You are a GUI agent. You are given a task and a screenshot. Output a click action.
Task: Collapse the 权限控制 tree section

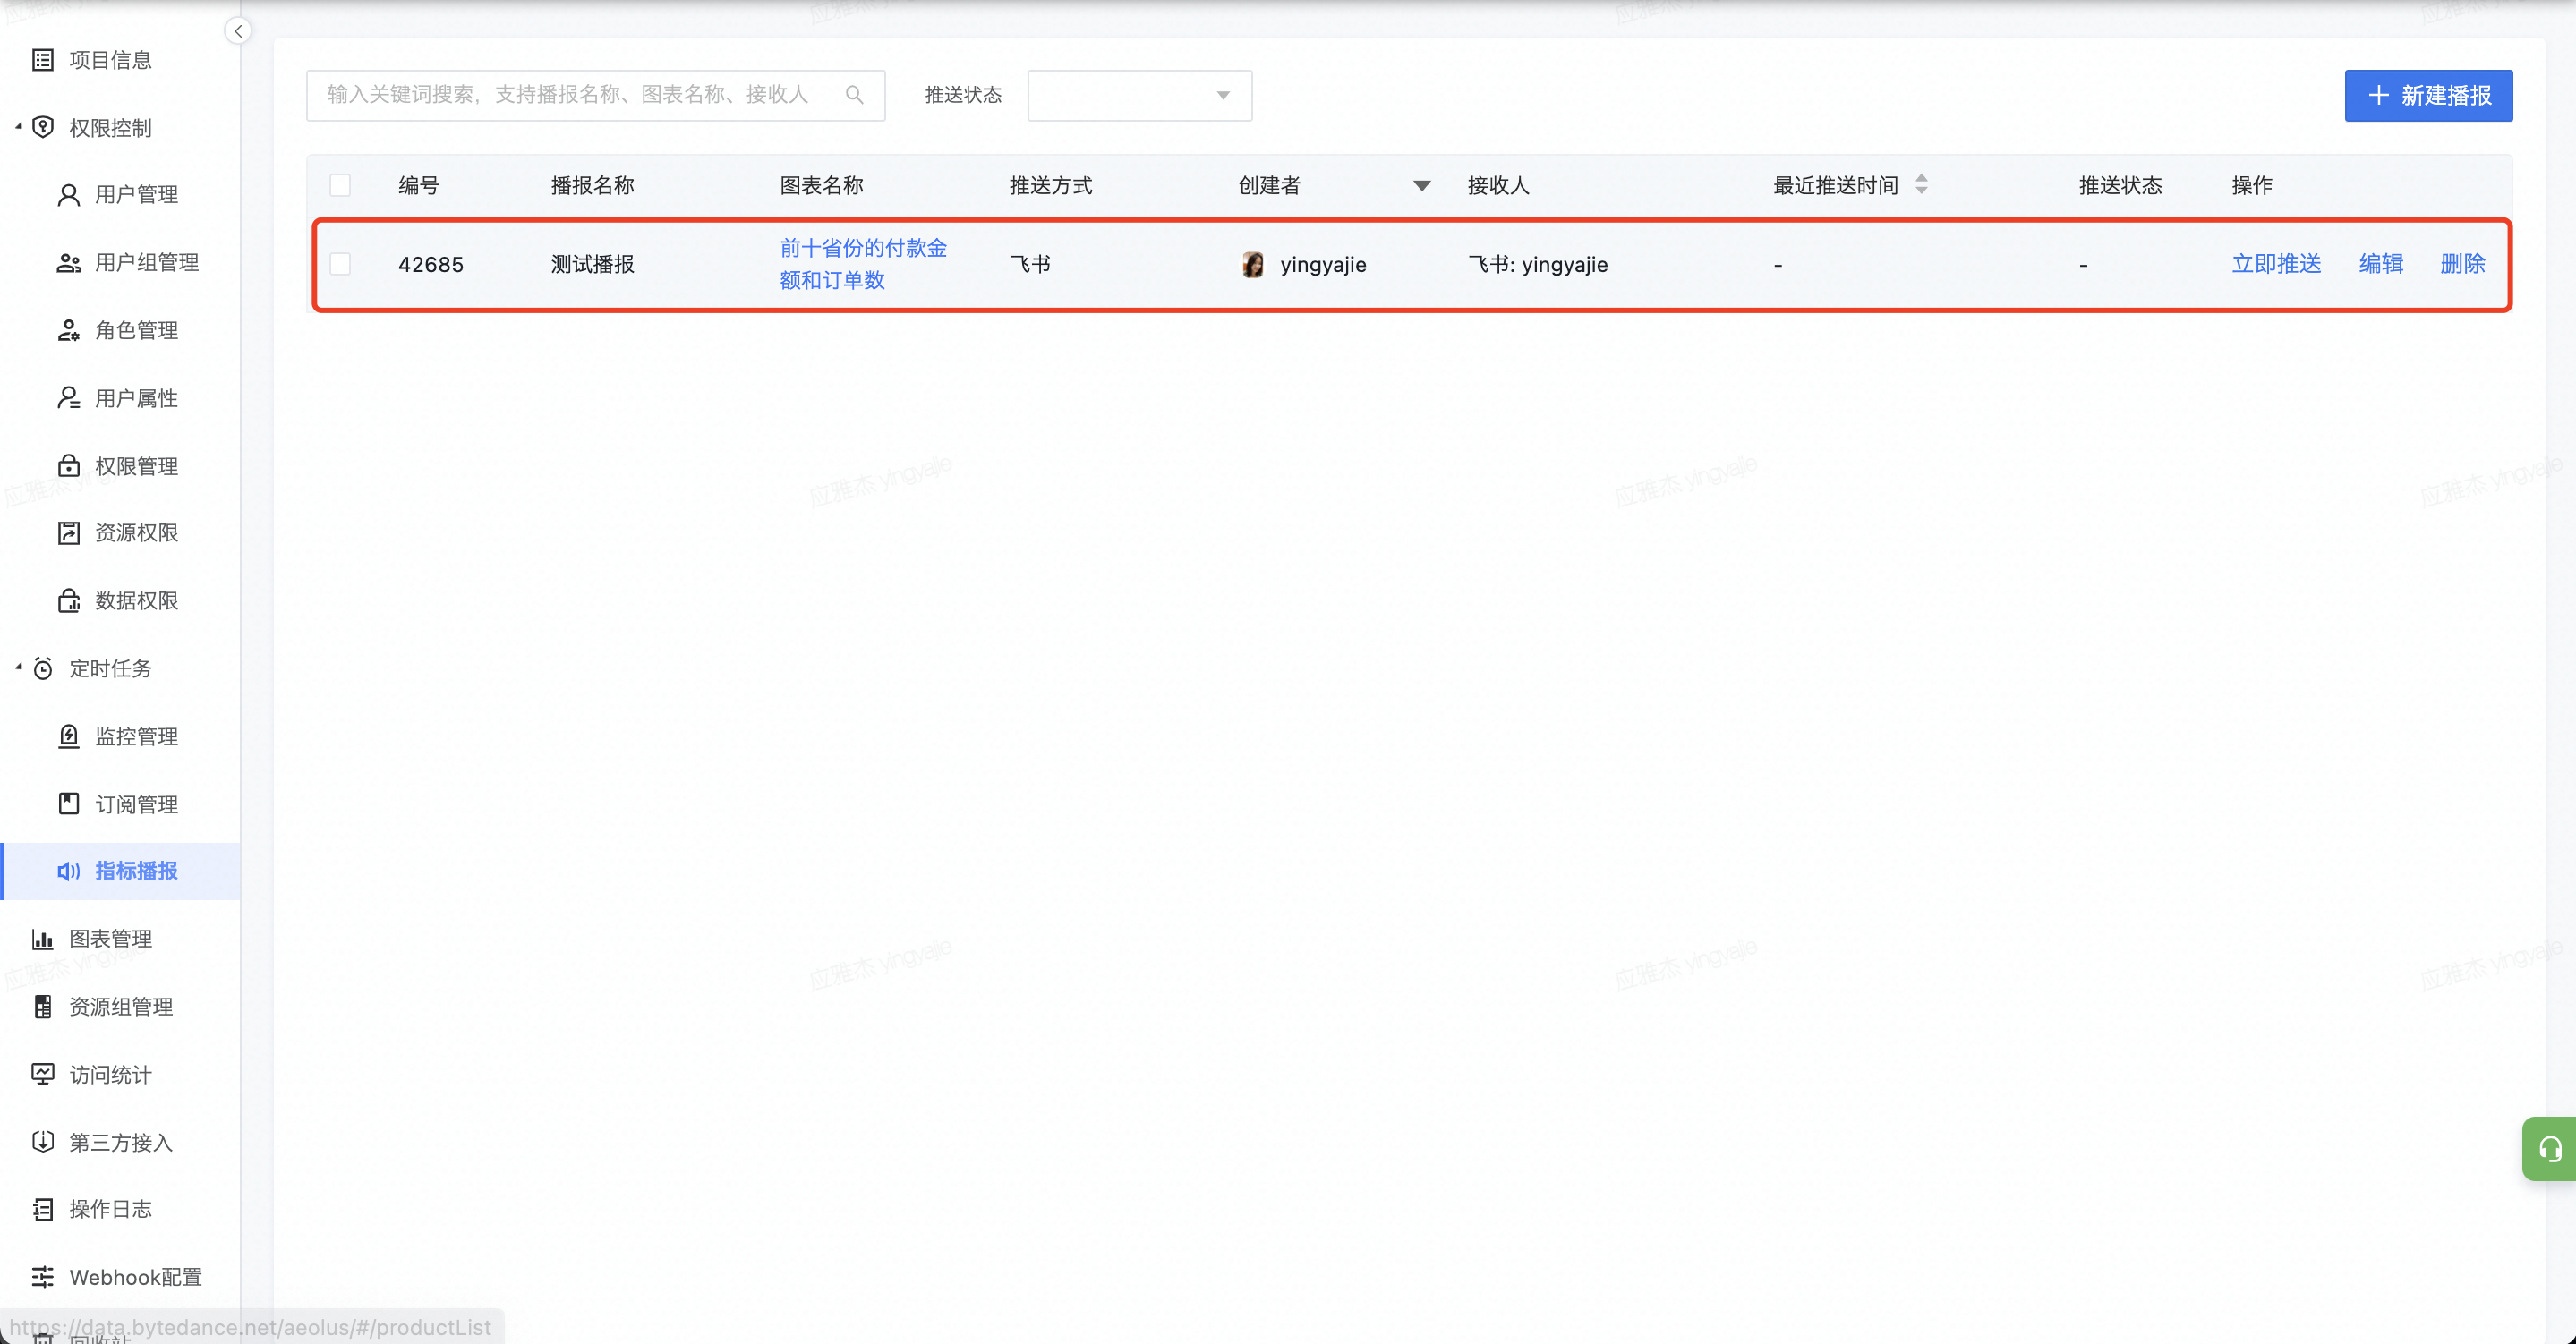pos(18,126)
